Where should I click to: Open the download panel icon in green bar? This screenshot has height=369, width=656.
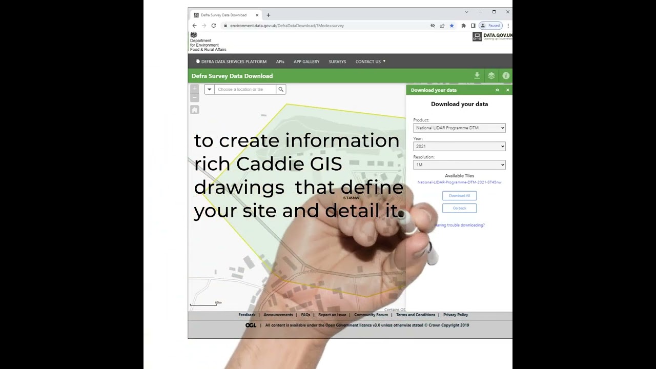[477, 76]
